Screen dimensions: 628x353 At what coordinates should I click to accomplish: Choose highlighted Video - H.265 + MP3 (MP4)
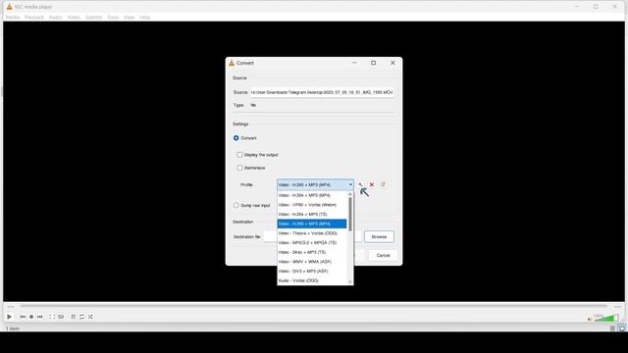point(312,224)
